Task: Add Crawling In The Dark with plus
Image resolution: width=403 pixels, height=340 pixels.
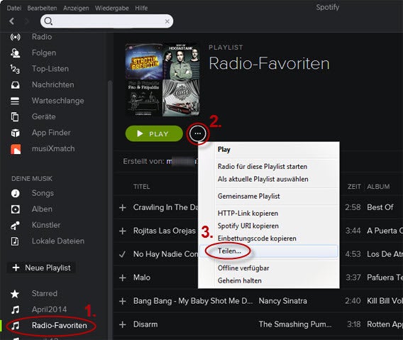Action: point(123,207)
